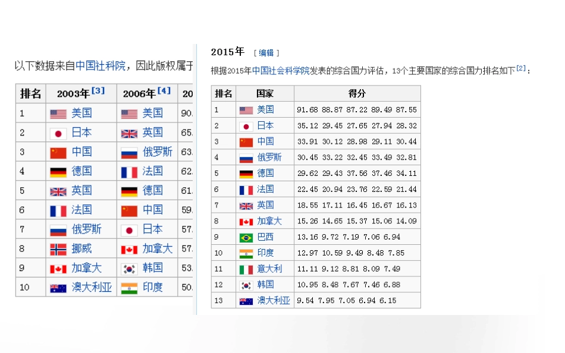Open 加拿大 link in 2006年 column
This screenshot has height=353, width=565.
tap(158, 248)
